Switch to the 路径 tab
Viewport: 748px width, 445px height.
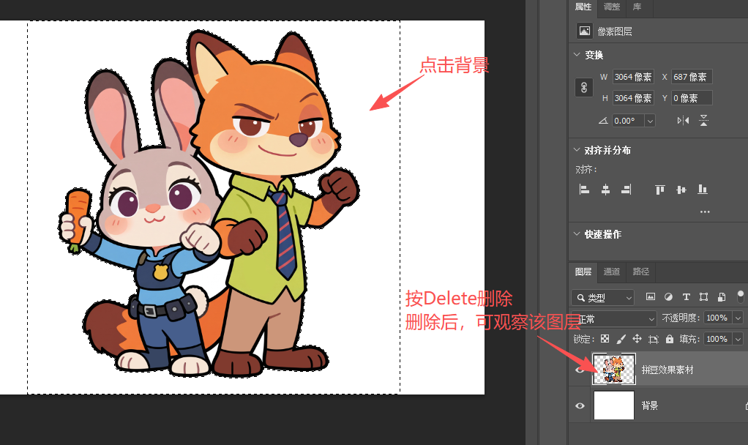tap(640, 272)
